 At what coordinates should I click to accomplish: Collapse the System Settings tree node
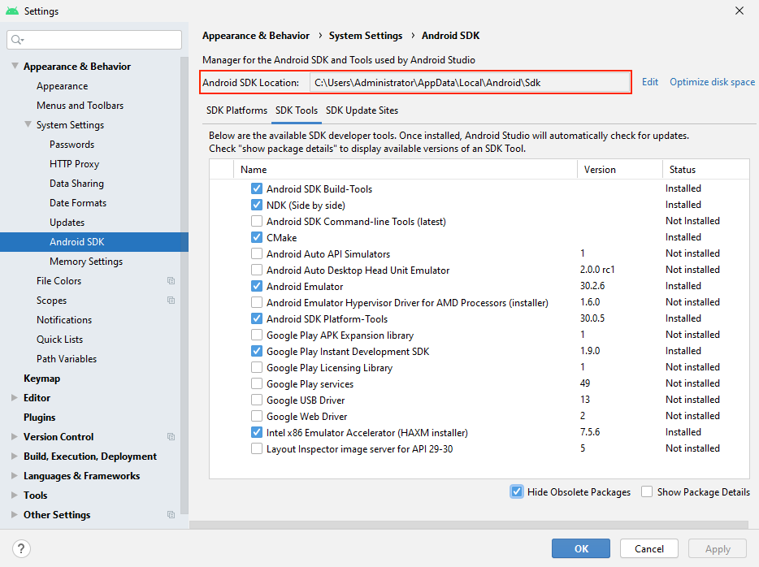point(28,124)
